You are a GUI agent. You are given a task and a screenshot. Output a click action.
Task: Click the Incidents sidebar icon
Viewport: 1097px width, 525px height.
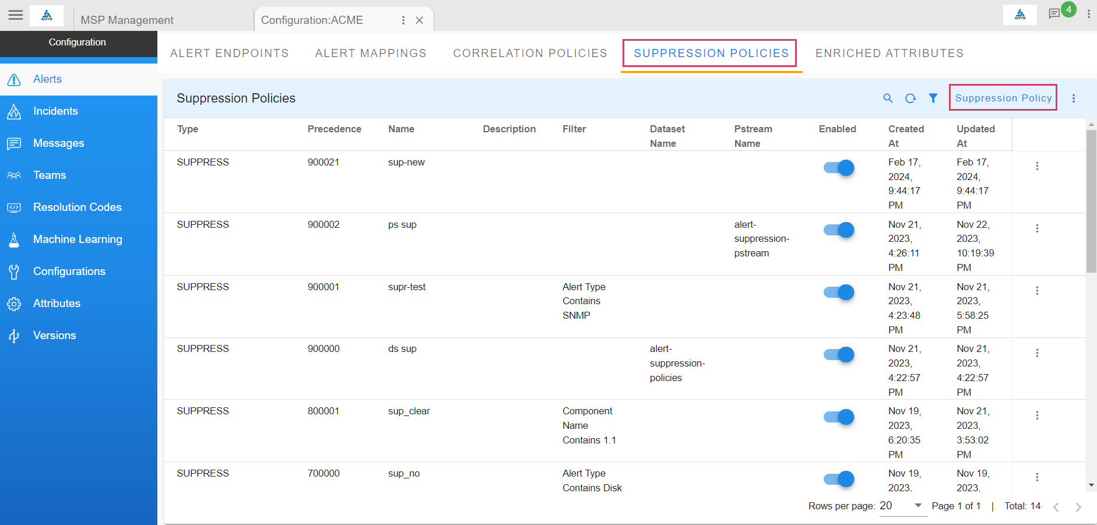point(15,111)
